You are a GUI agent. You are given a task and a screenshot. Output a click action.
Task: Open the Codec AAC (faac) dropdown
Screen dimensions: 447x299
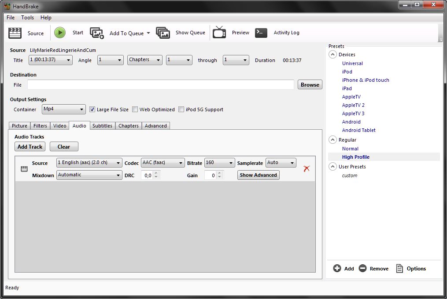click(163, 163)
